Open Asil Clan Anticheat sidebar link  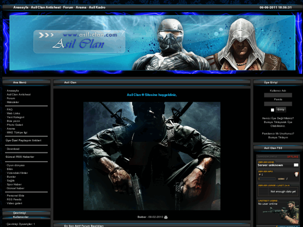tap(19, 95)
